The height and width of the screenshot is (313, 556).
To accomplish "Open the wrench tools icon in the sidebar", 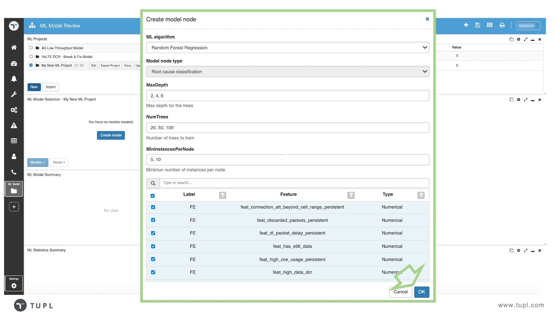I will 14,94.
